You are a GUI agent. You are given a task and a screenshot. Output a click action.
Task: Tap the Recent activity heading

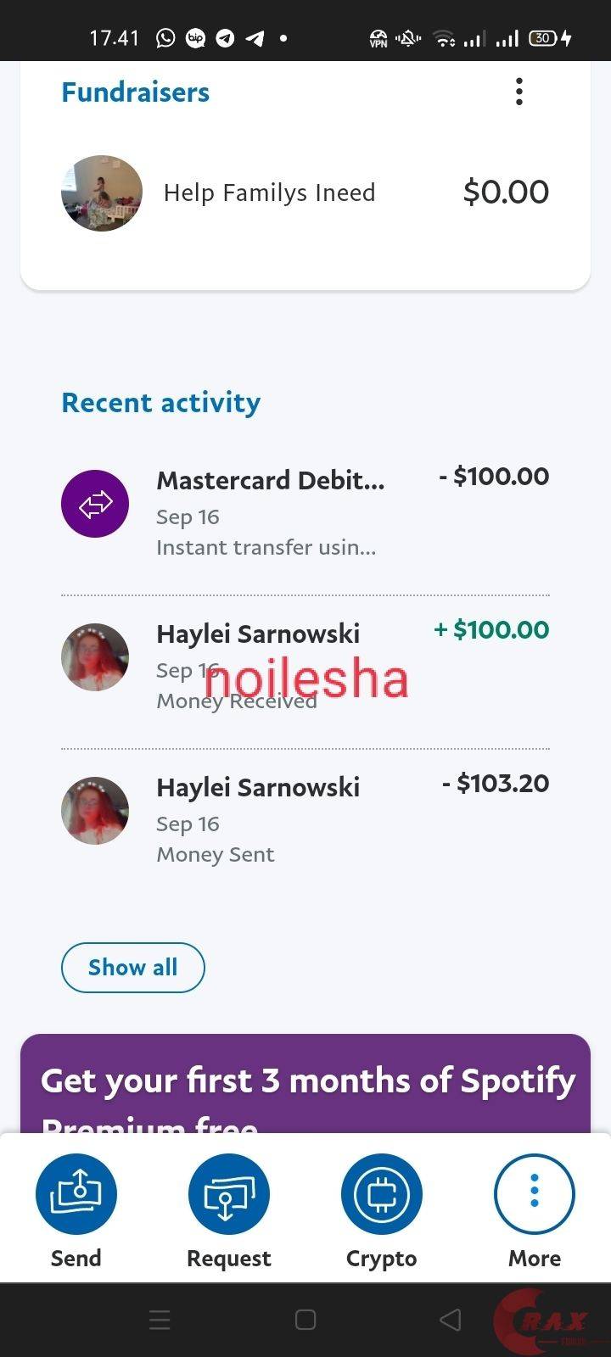161,403
